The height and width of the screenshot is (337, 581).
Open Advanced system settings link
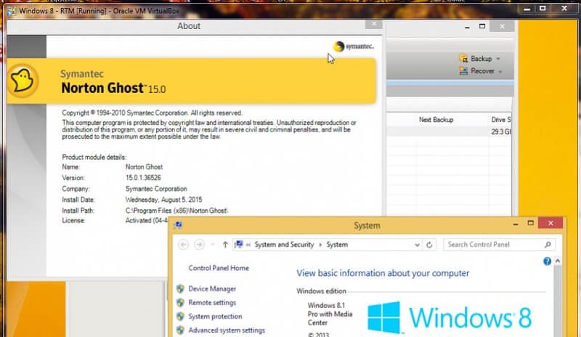coord(227,330)
